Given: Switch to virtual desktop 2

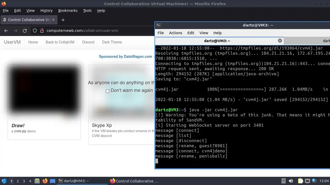Looking at the screenshot, I should (18, 181).
